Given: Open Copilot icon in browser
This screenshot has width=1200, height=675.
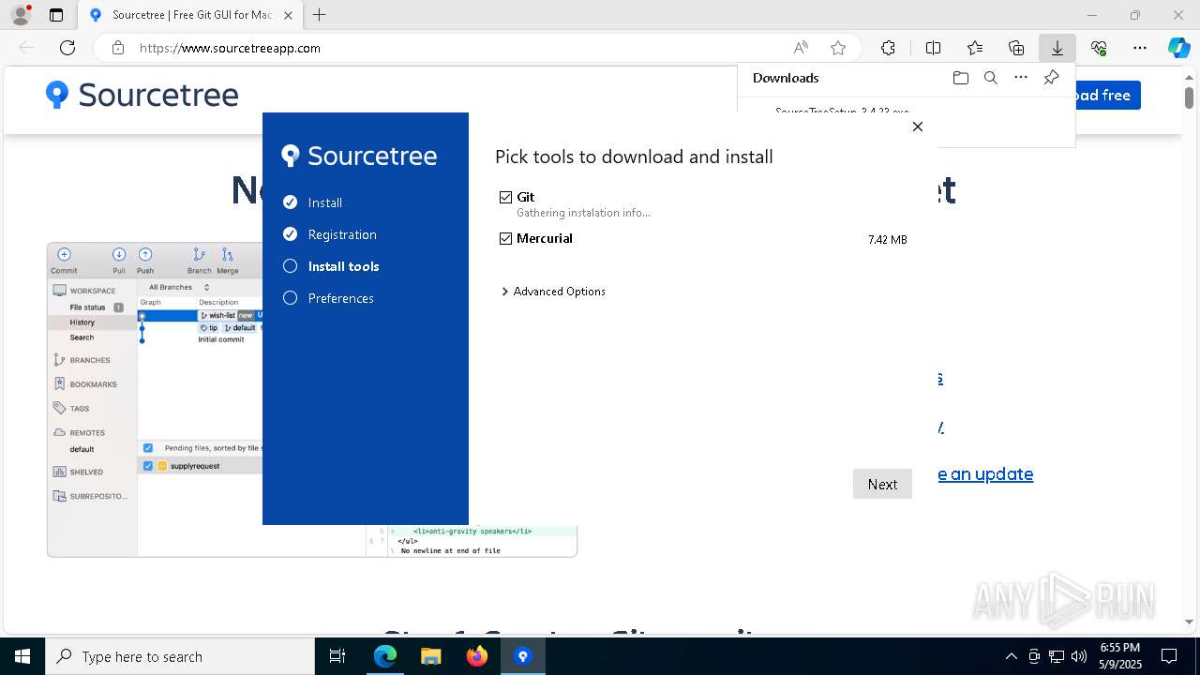Looking at the screenshot, I should 1178,48.
